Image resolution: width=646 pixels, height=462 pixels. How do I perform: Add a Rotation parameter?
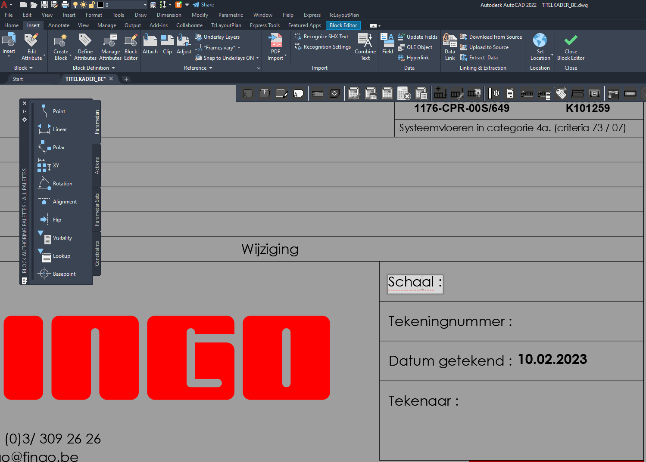click(x=56, y=183)
